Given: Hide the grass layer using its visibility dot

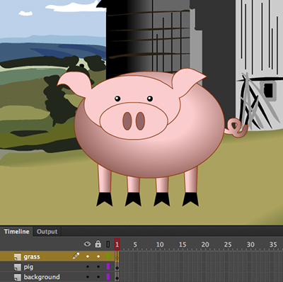Looking at the screenshot, I should 88,256.
